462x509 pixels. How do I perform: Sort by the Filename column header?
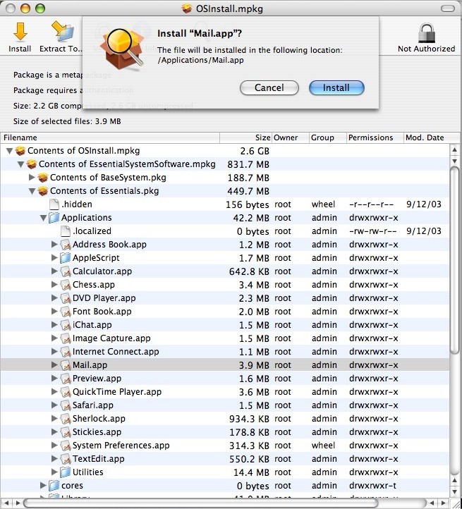110,137
